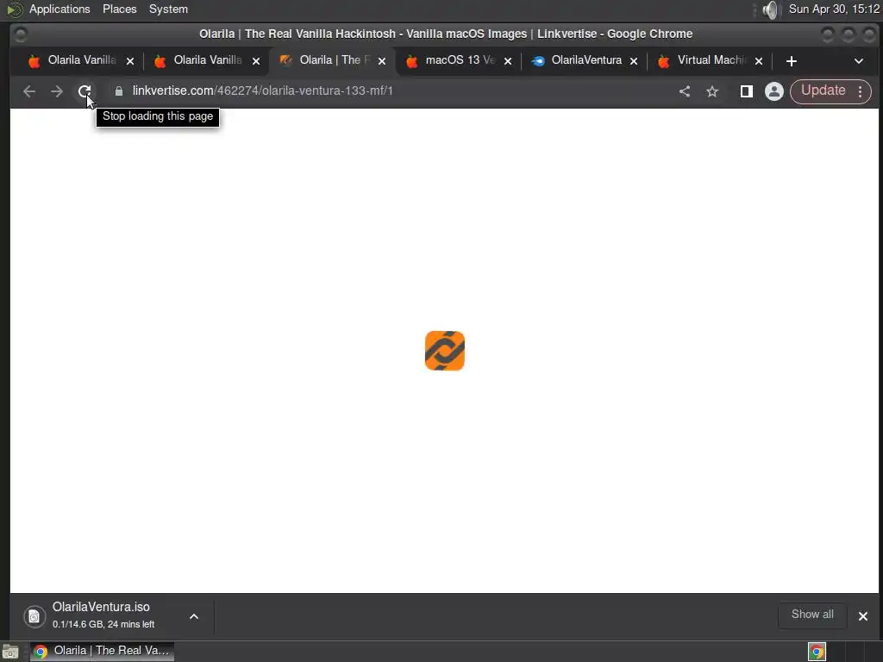Close the second Olarila Vanilla tab
883x662 pixels.
(x=256, y=61)
